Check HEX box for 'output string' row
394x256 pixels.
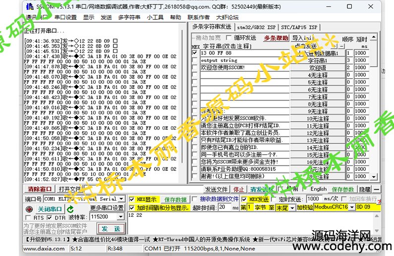pyautogui.click(x=194, y=60)
